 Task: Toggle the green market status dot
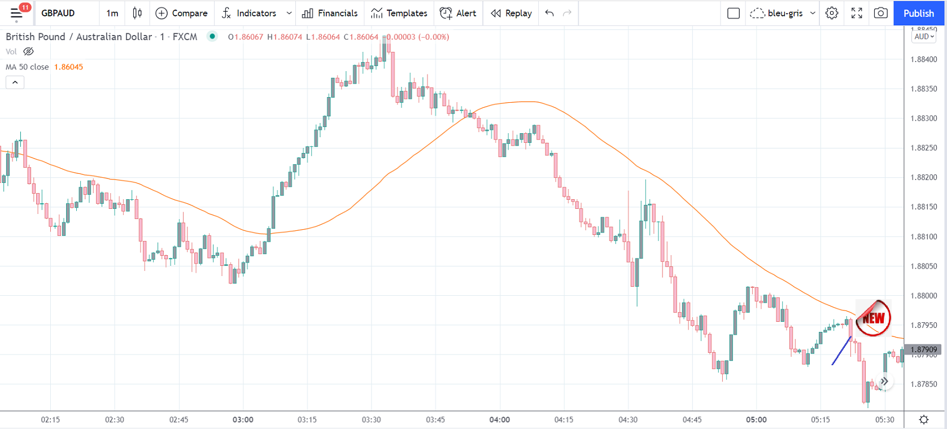coord(212,37)
